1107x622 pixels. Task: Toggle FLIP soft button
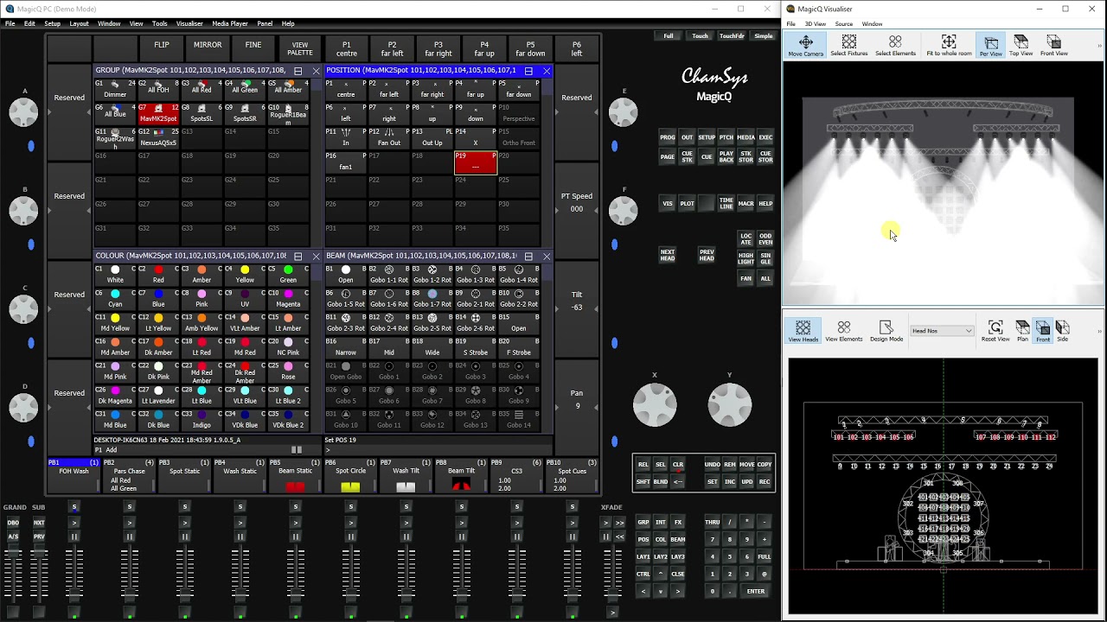tap(162, 48)
